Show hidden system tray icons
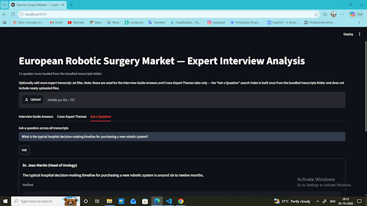Viewport: 367px width, 206px height. point(317,201)
